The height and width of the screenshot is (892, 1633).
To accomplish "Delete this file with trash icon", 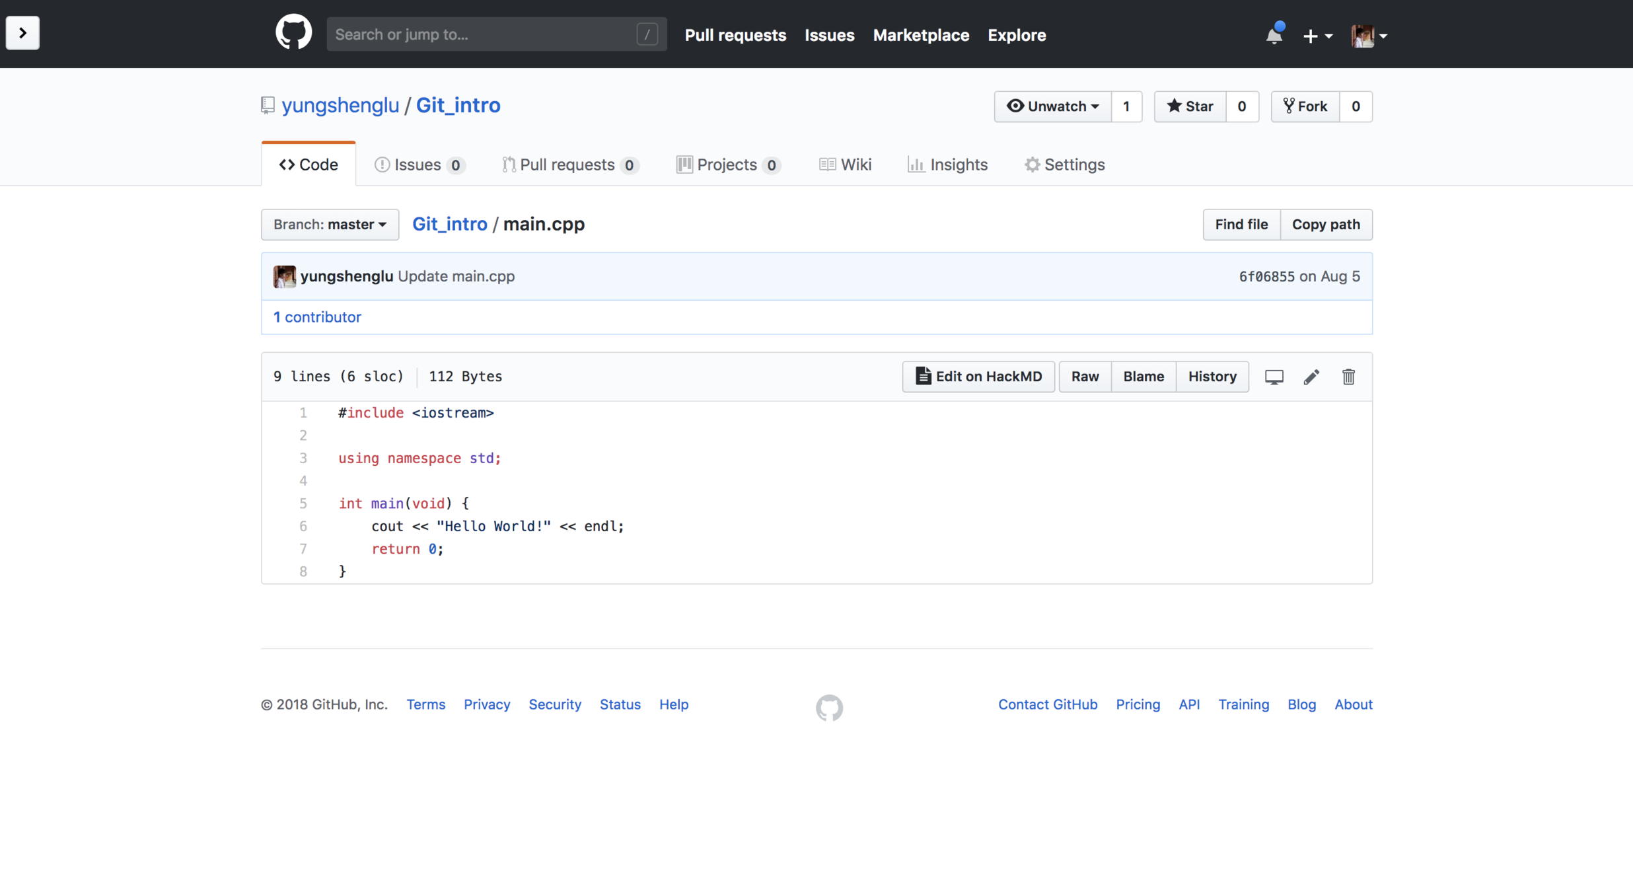I will pyautogui.click(x=1348, y=377).
